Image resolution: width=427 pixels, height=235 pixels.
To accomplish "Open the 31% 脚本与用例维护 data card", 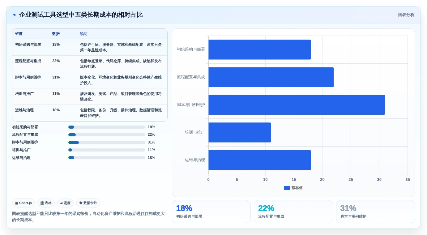I will point(375,211).
